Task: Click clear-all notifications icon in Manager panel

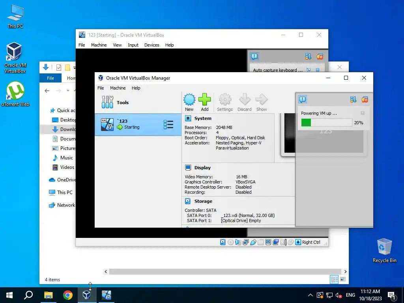Action: pyautogui.click(x=365, y=99)
